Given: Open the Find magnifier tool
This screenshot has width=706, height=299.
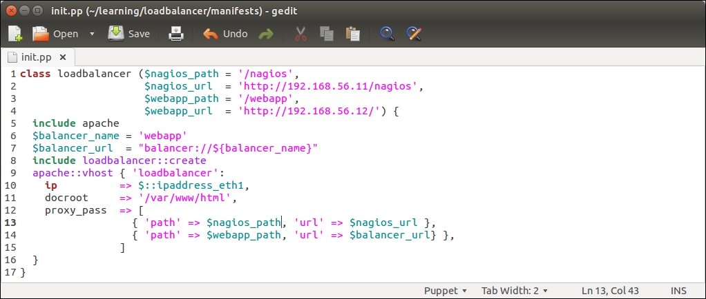Looking at the screenshot, I should coord(388,34).
